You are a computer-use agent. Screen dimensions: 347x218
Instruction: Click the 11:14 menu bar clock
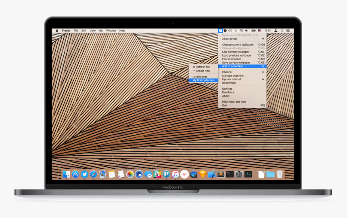point(268,31)
